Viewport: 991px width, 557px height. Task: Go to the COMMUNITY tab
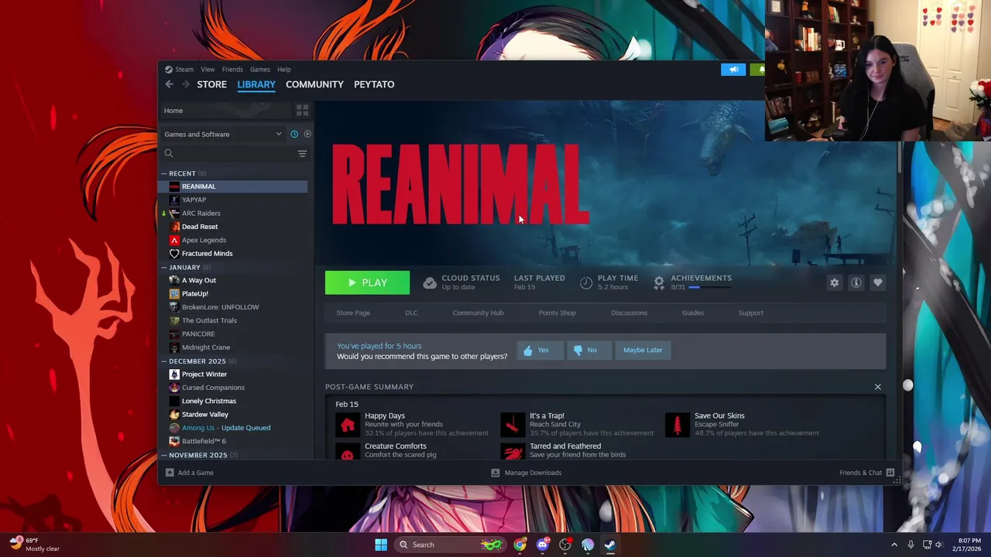pyautogui.click(x=314, y=84)
